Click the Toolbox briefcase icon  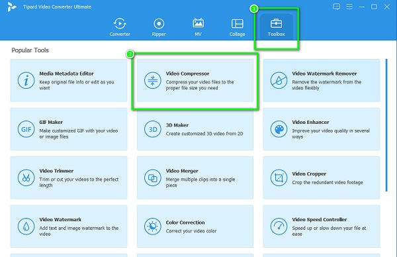click(276, 23)
